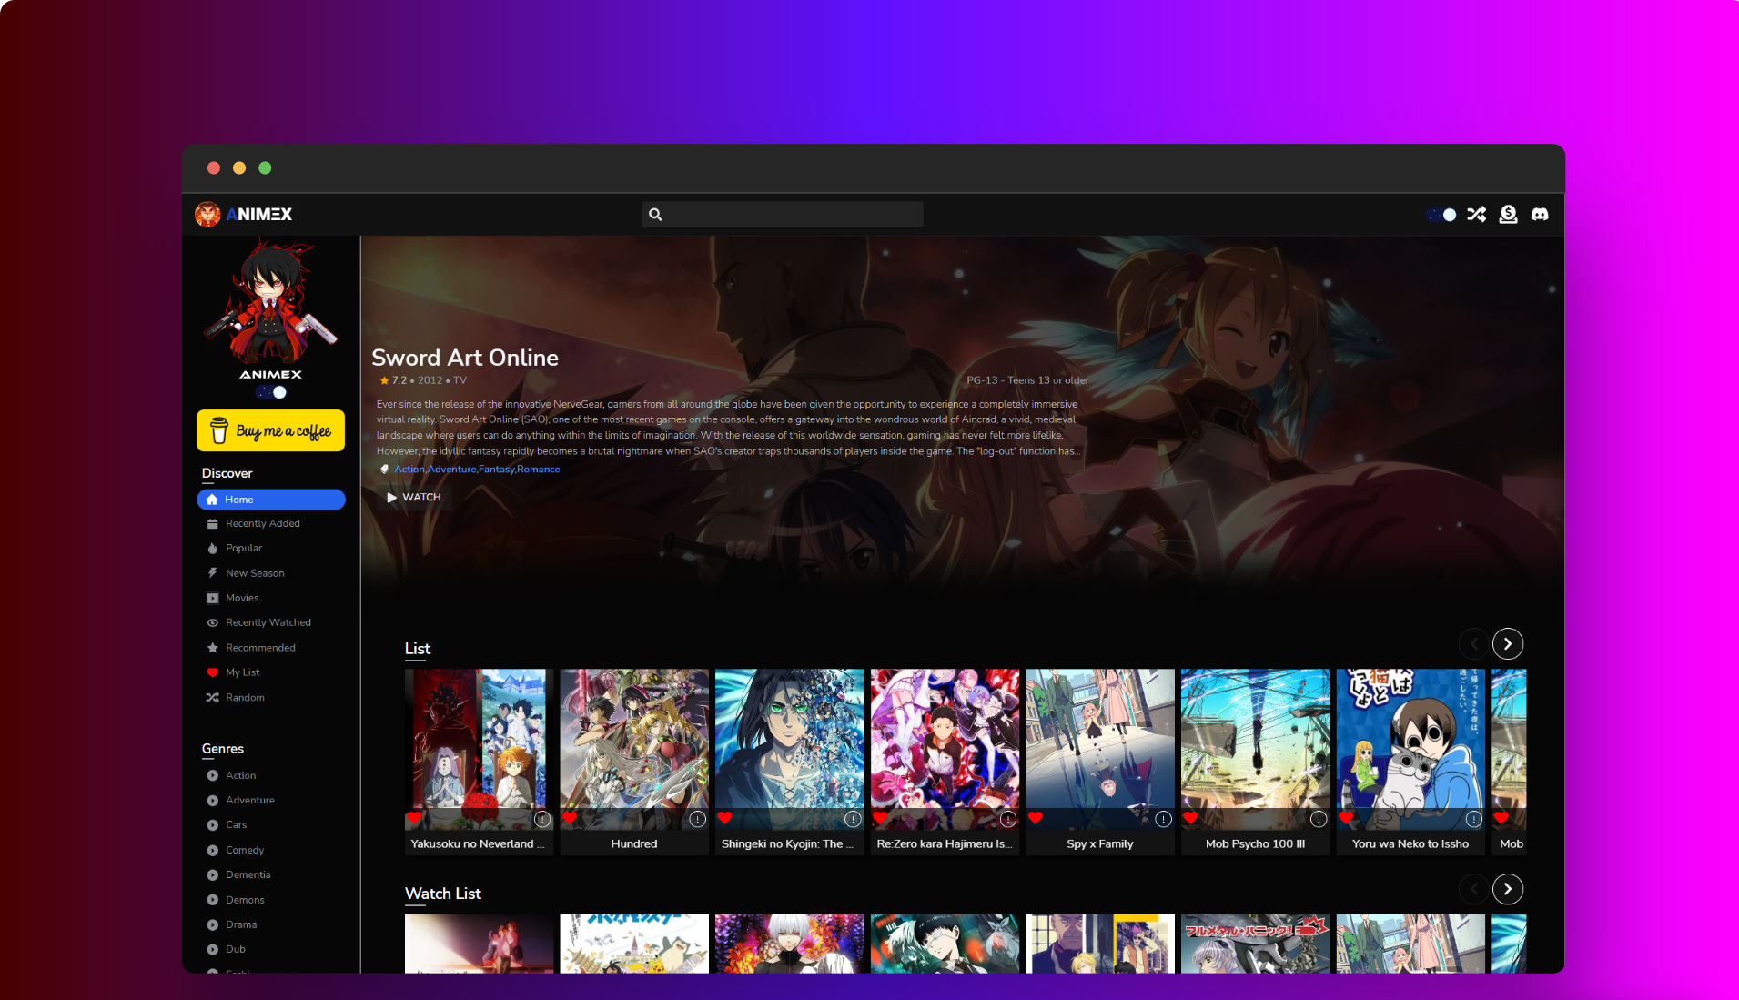Toggle the heart on Shingeki no Kyojin card
The width and height of the screenshot is (1739, 1000).
(725, 818)
